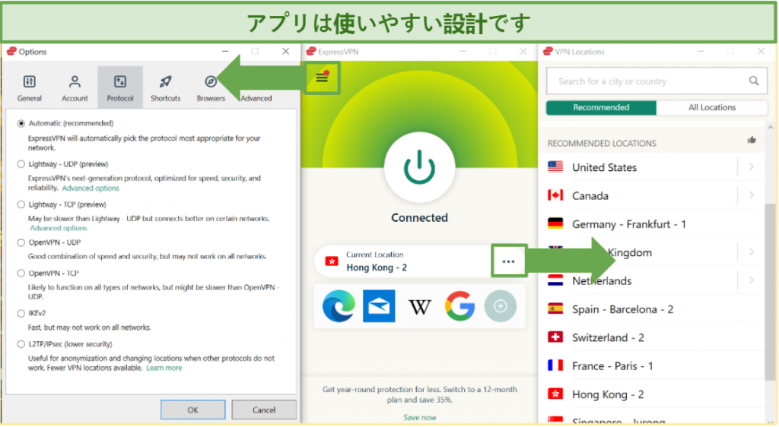Close the Options window

point(286,51)
